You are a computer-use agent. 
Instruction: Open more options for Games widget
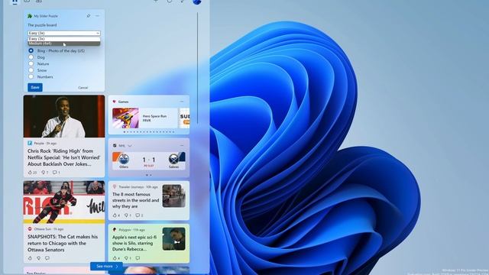[182, 102]
